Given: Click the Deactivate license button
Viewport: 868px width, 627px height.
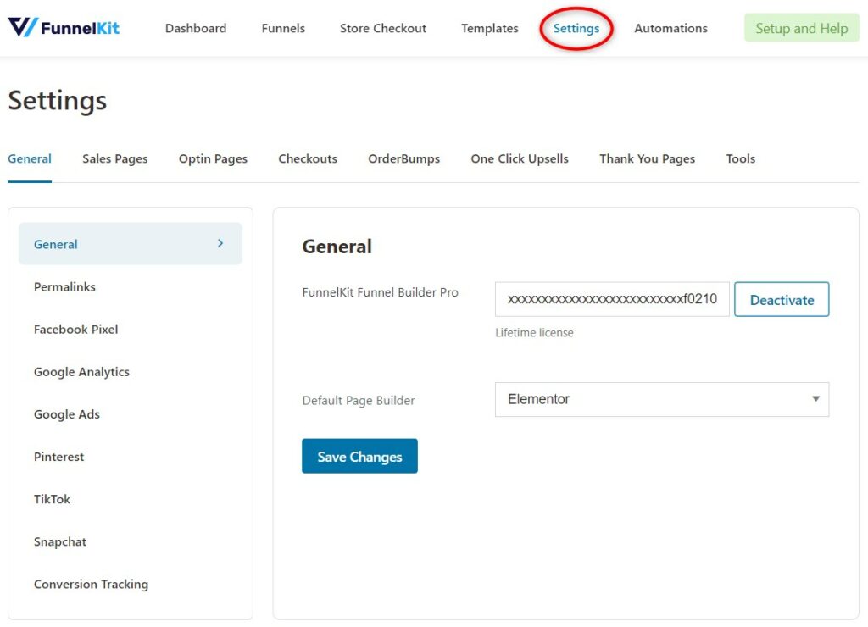Looking at the screenshot, I should pos(781,299).
